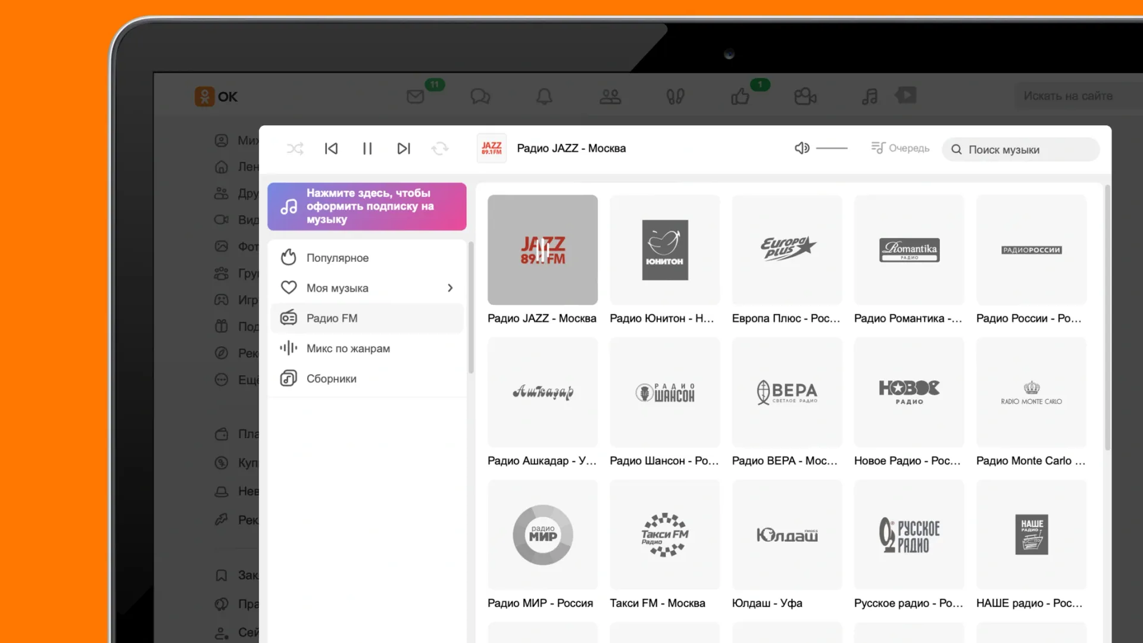Play the Такси FM station
This screenshot has height=643, width=1143.
665,535
